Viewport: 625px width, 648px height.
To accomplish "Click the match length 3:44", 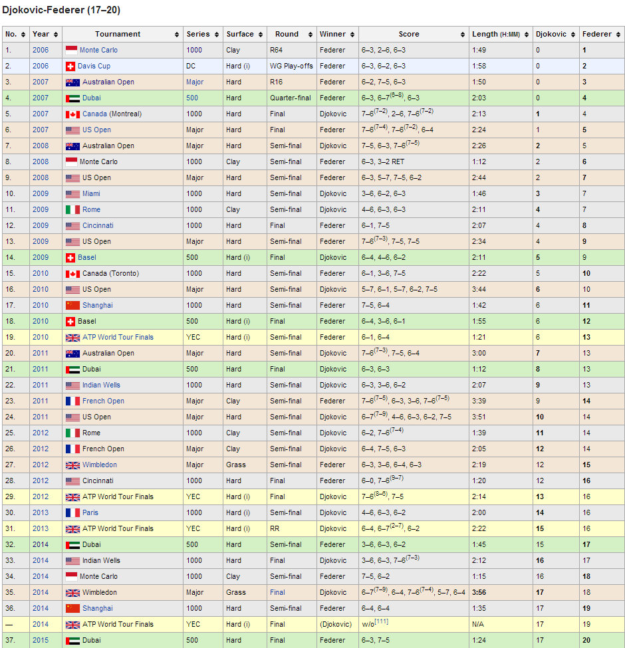I will [x=479, y=290].
